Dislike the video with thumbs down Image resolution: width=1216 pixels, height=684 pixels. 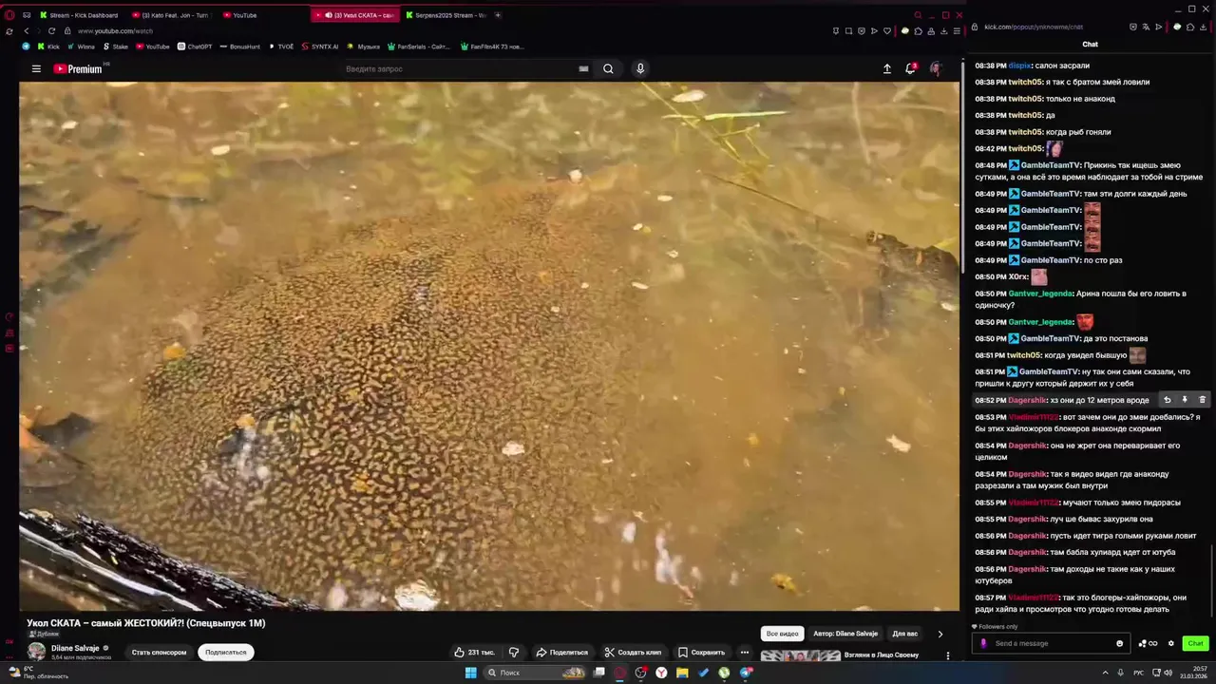pos(514,653)
